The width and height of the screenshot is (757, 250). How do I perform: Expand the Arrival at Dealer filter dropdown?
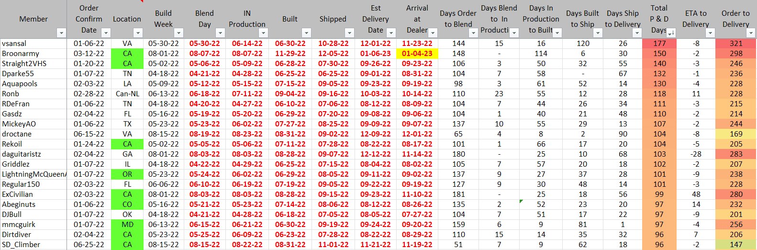[x=433, y=33]
